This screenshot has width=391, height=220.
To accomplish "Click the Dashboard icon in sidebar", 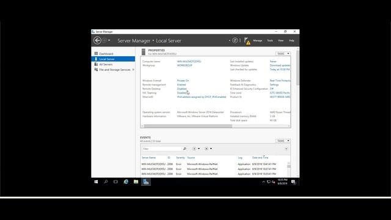I will 96,54.
